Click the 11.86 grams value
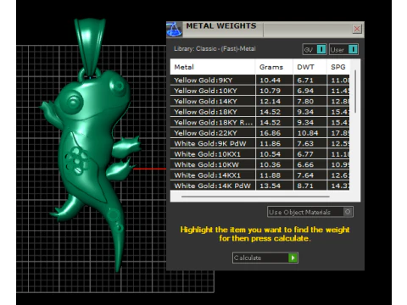Viewport: 407px width, 305px height. pos(270,143)
